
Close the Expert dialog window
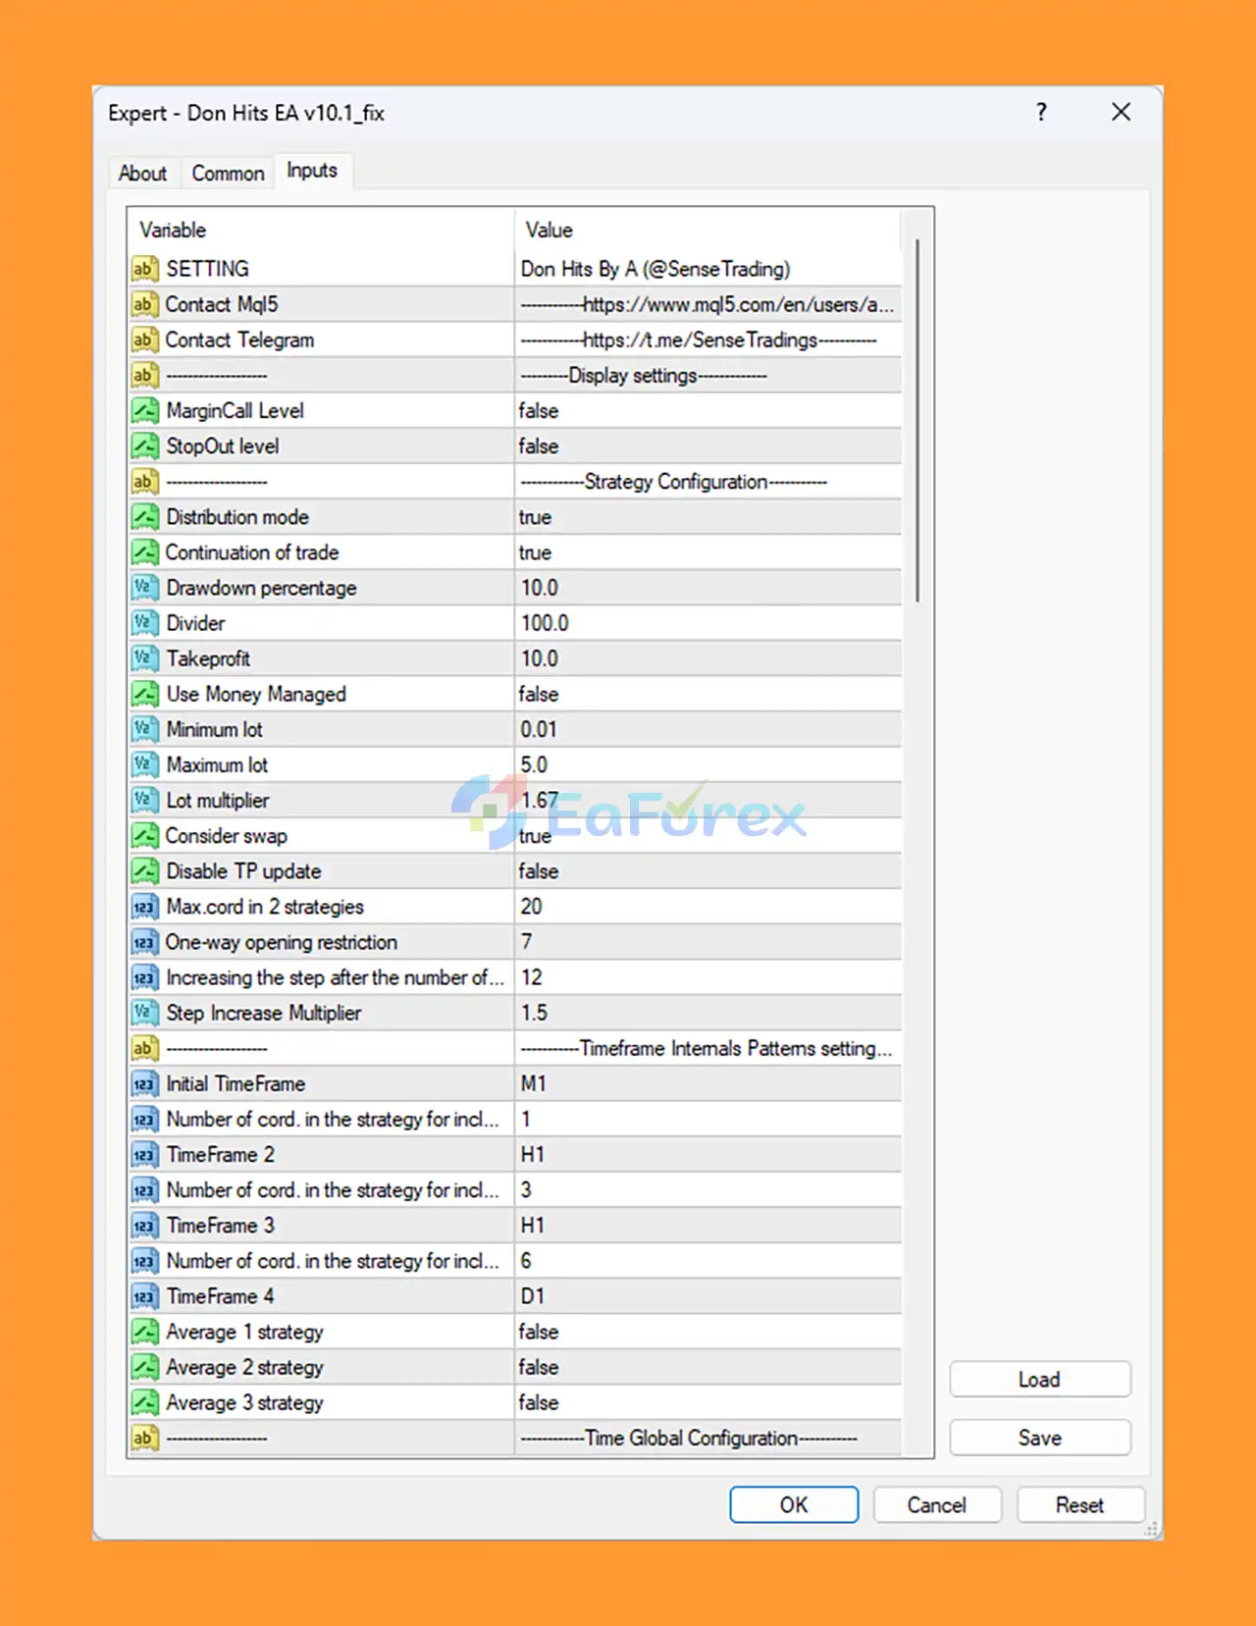1121,112
